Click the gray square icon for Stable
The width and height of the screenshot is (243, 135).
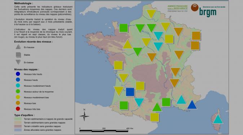tap(18, 55)
